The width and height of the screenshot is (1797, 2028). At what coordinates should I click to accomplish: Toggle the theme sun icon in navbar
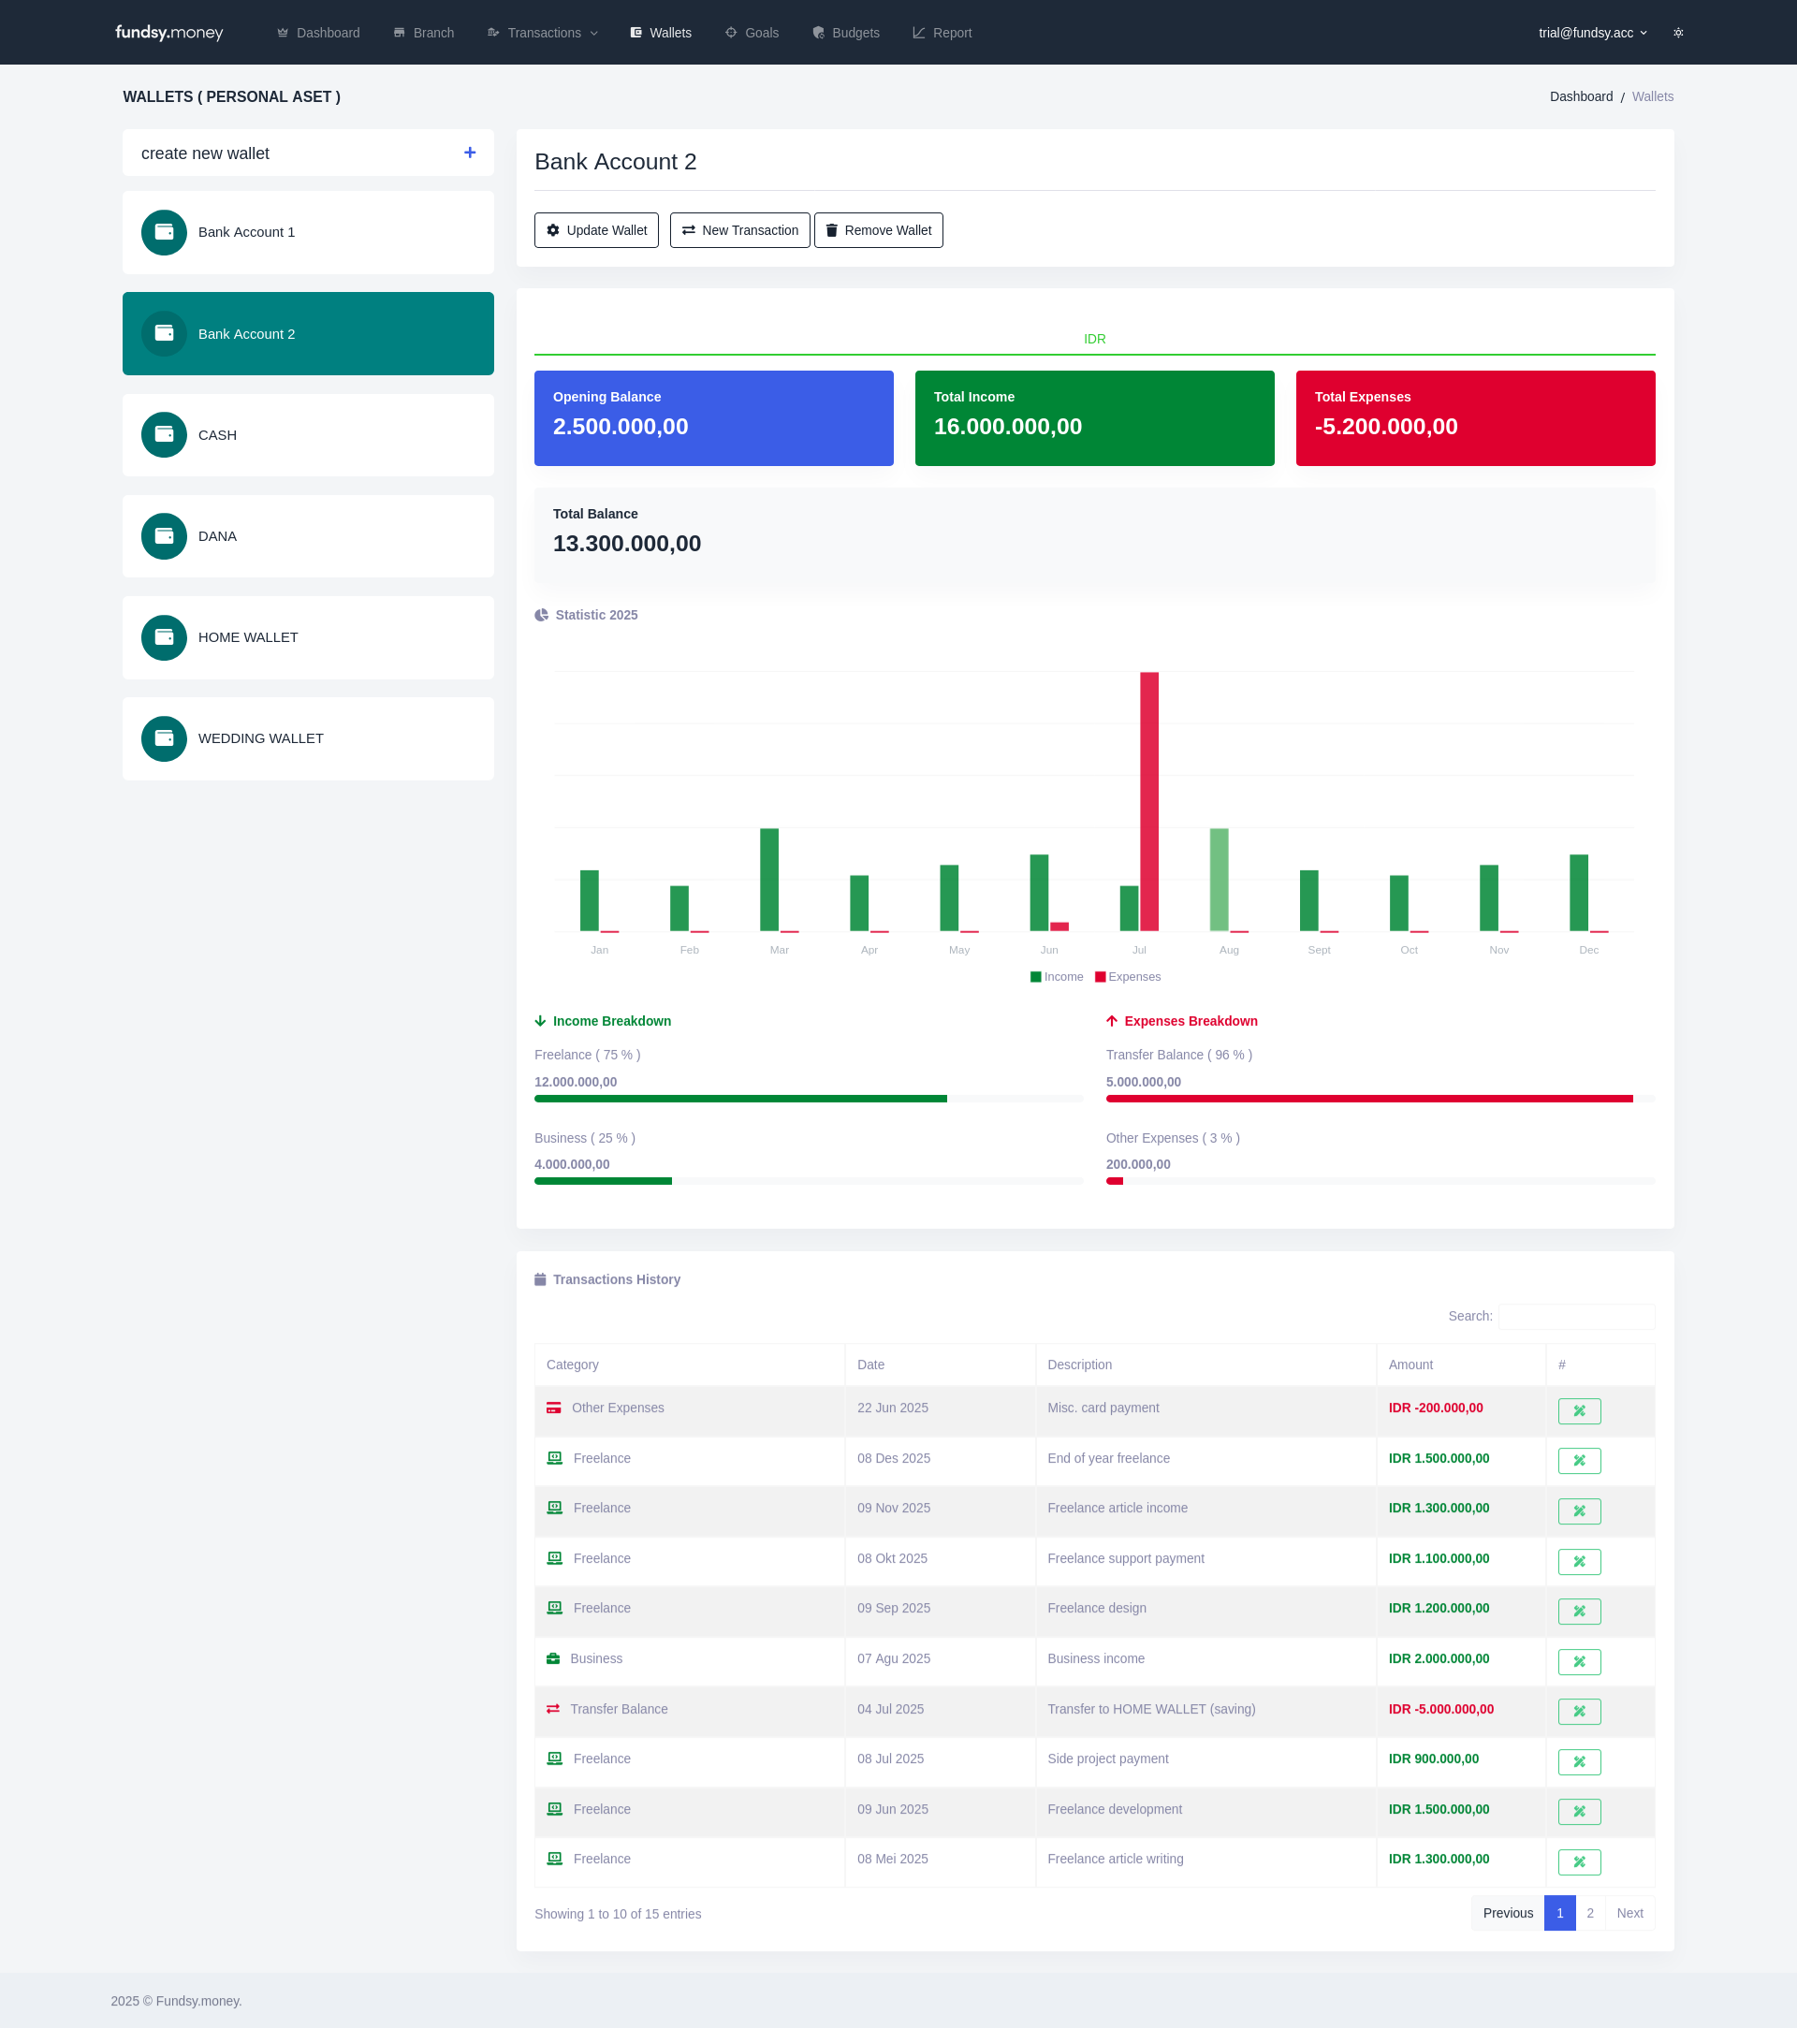[x=1678, y=33]
